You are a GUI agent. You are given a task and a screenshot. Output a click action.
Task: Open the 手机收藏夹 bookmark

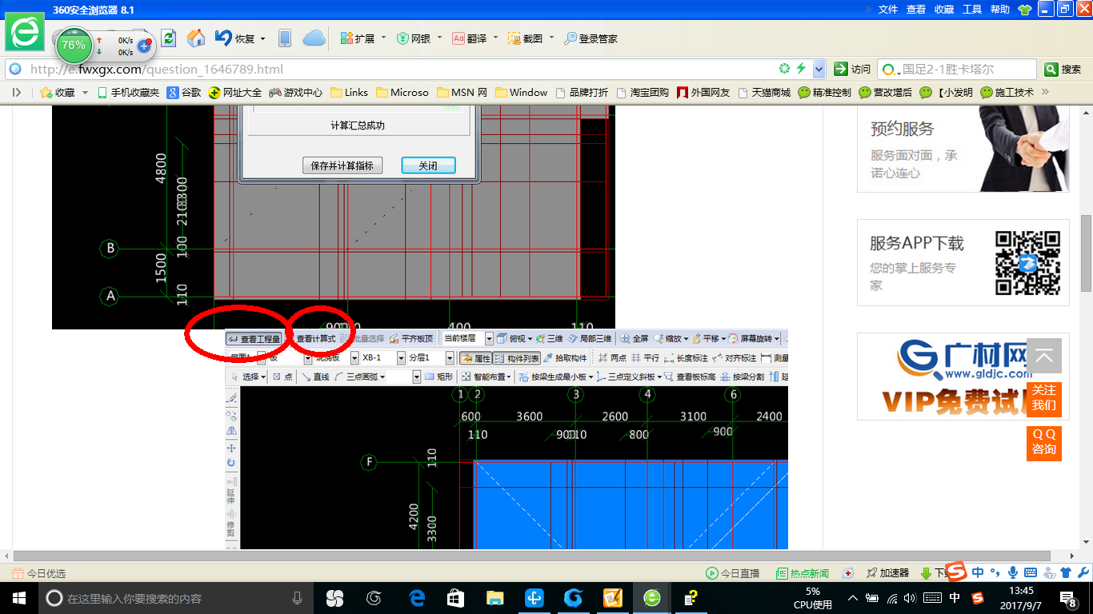[x=128, y=93]
